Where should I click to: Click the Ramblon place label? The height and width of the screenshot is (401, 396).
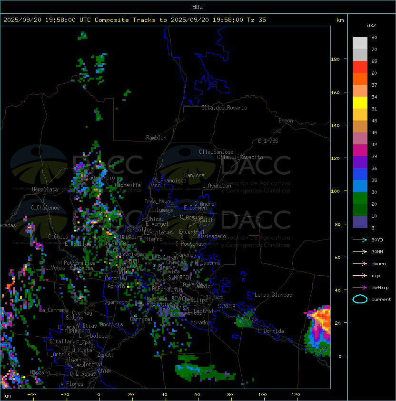156,138
